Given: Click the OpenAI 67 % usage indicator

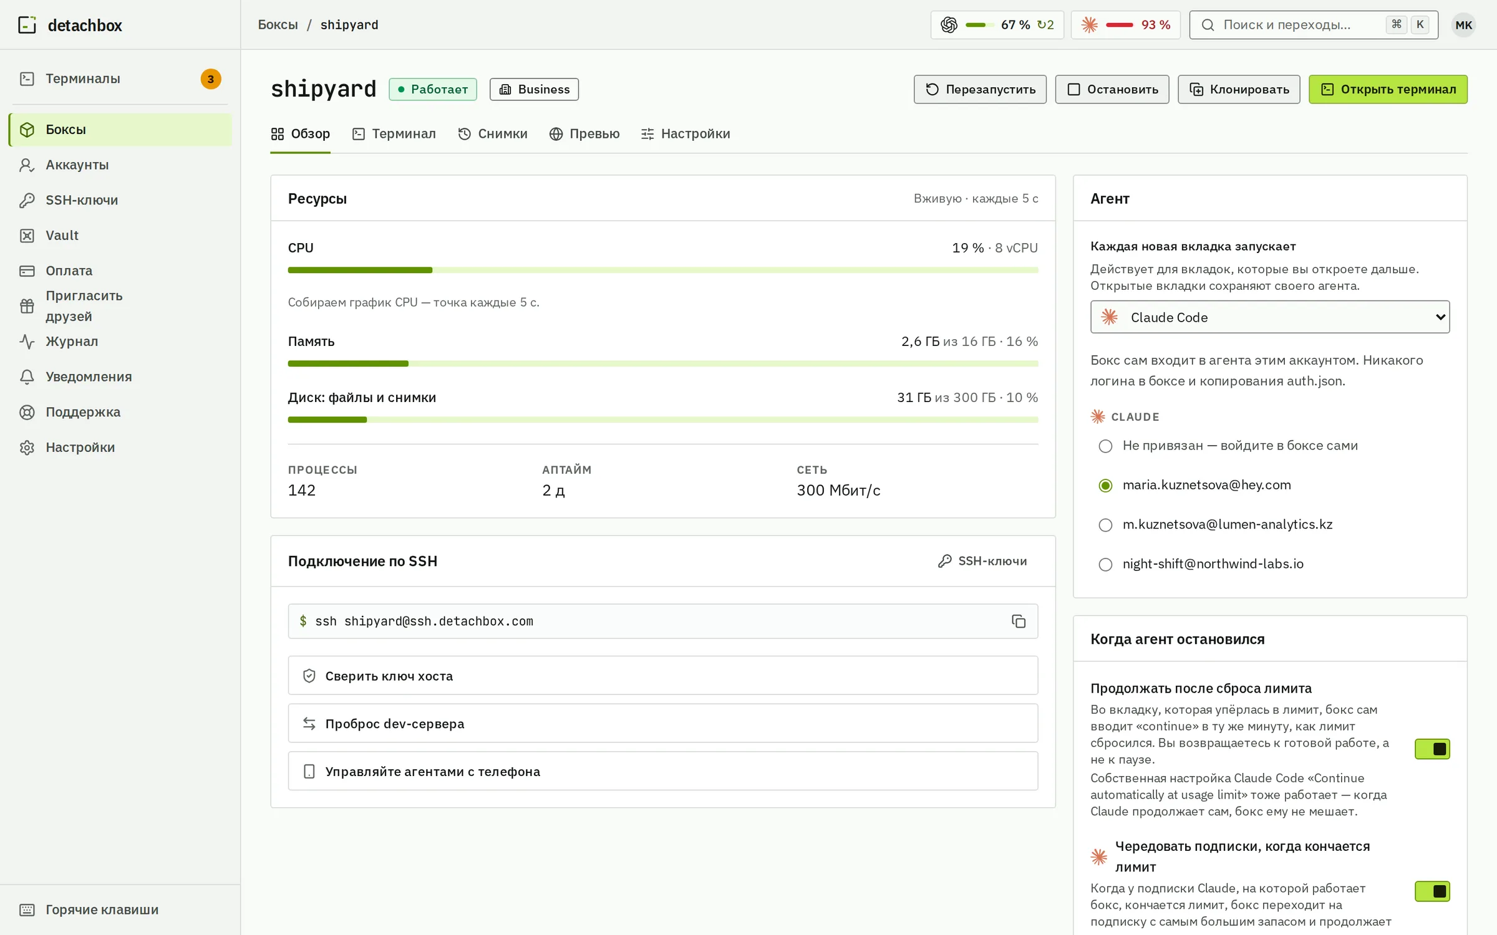Looking at the screenshot, I should pyautogui.click(x=997, y=25).
